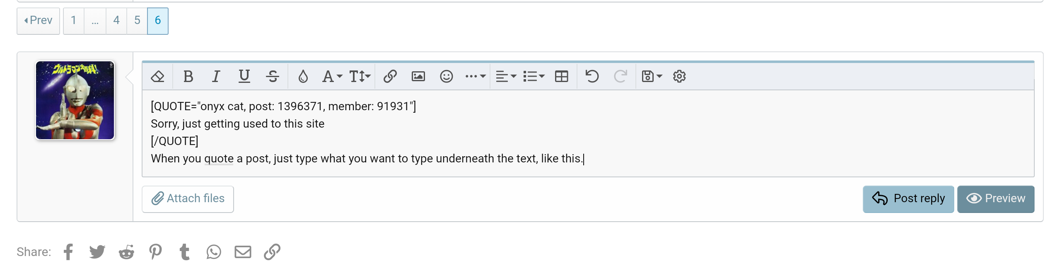The image size is (1060, 278).
Task: Undo the last edit
Action: pyautogui.click(x=592, y=77)
